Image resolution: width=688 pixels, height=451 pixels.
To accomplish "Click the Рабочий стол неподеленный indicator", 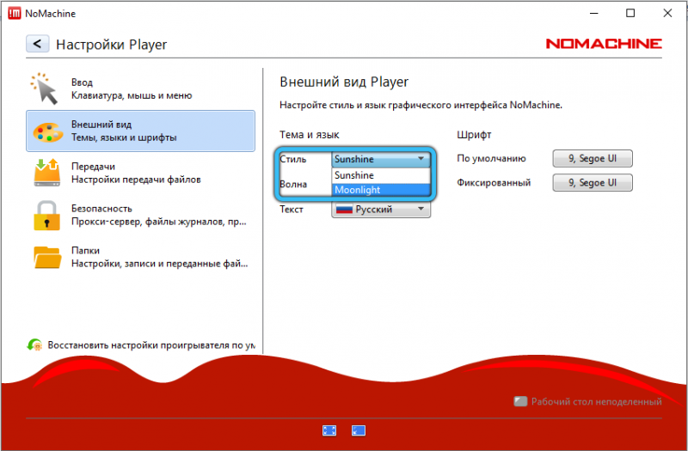I will [588, 401].
